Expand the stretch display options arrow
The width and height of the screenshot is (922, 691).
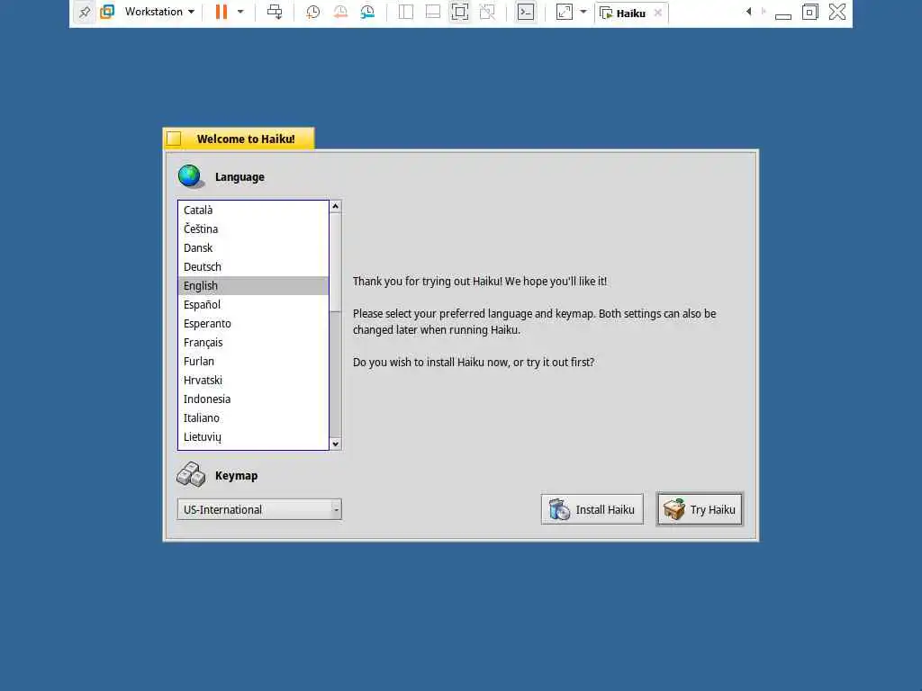(583, 12)
